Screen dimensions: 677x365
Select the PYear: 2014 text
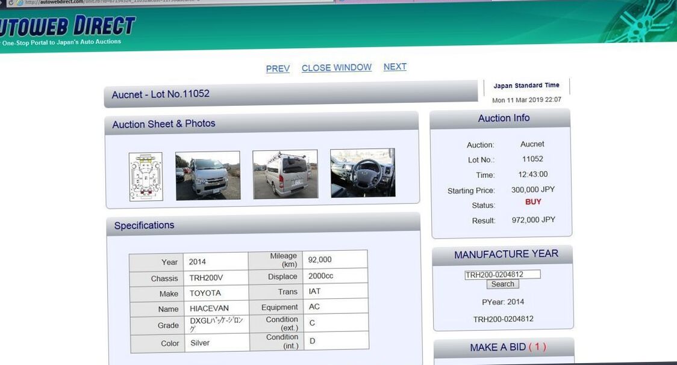(x=502, y=302)
